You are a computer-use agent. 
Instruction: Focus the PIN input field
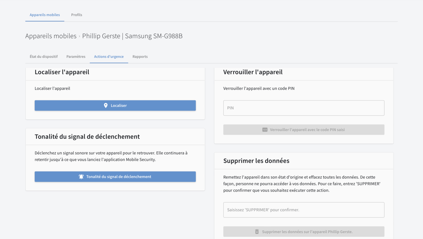304,108
